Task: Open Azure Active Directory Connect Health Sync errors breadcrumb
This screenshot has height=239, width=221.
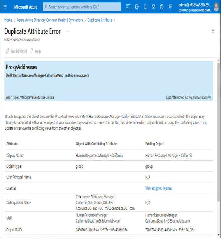Action: tap(50, 20)
